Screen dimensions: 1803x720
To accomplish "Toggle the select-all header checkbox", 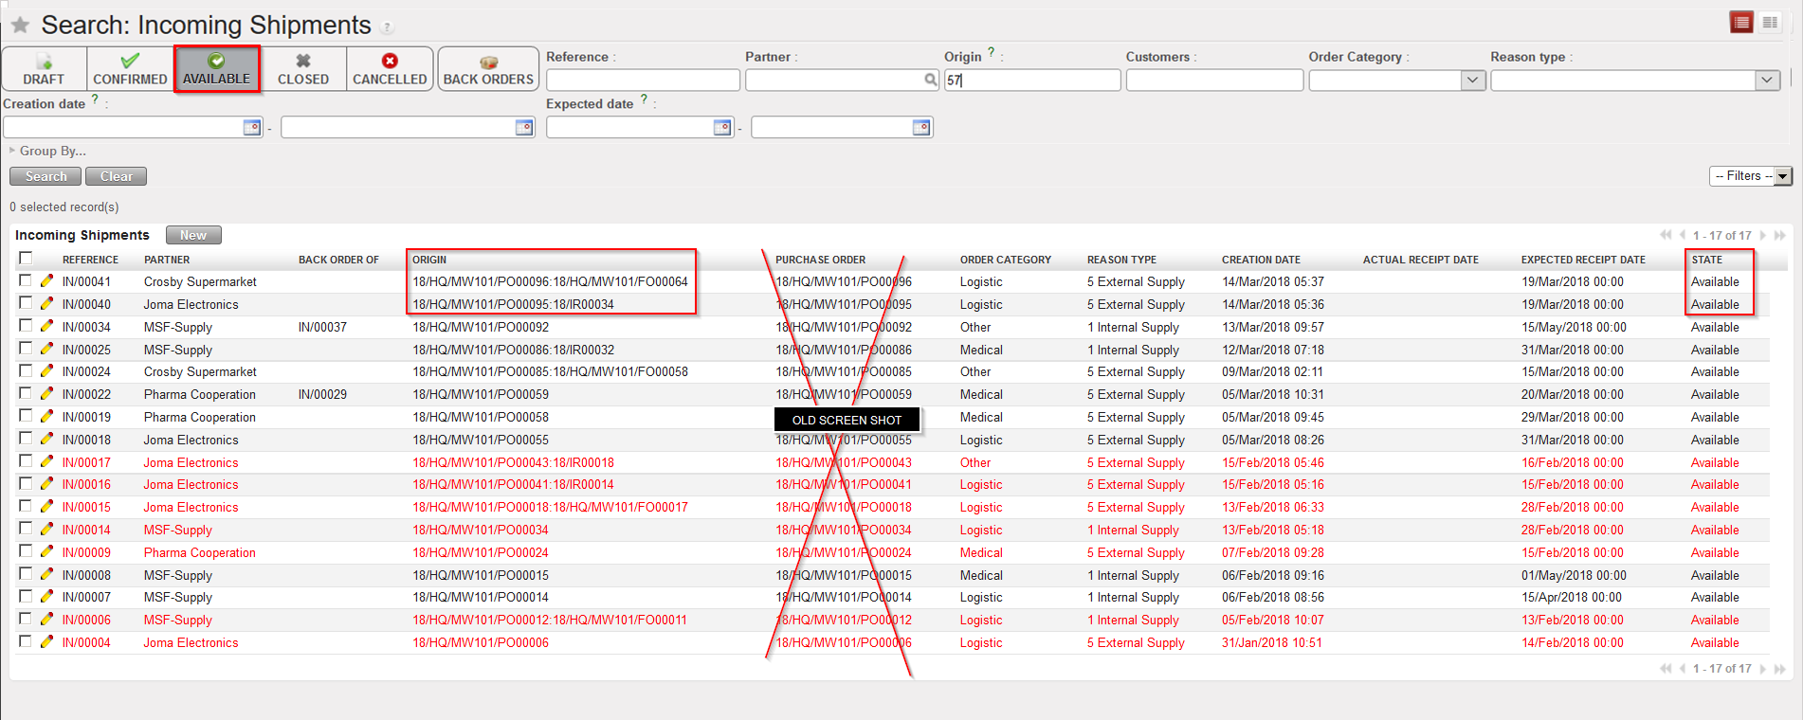I will 26,258.
